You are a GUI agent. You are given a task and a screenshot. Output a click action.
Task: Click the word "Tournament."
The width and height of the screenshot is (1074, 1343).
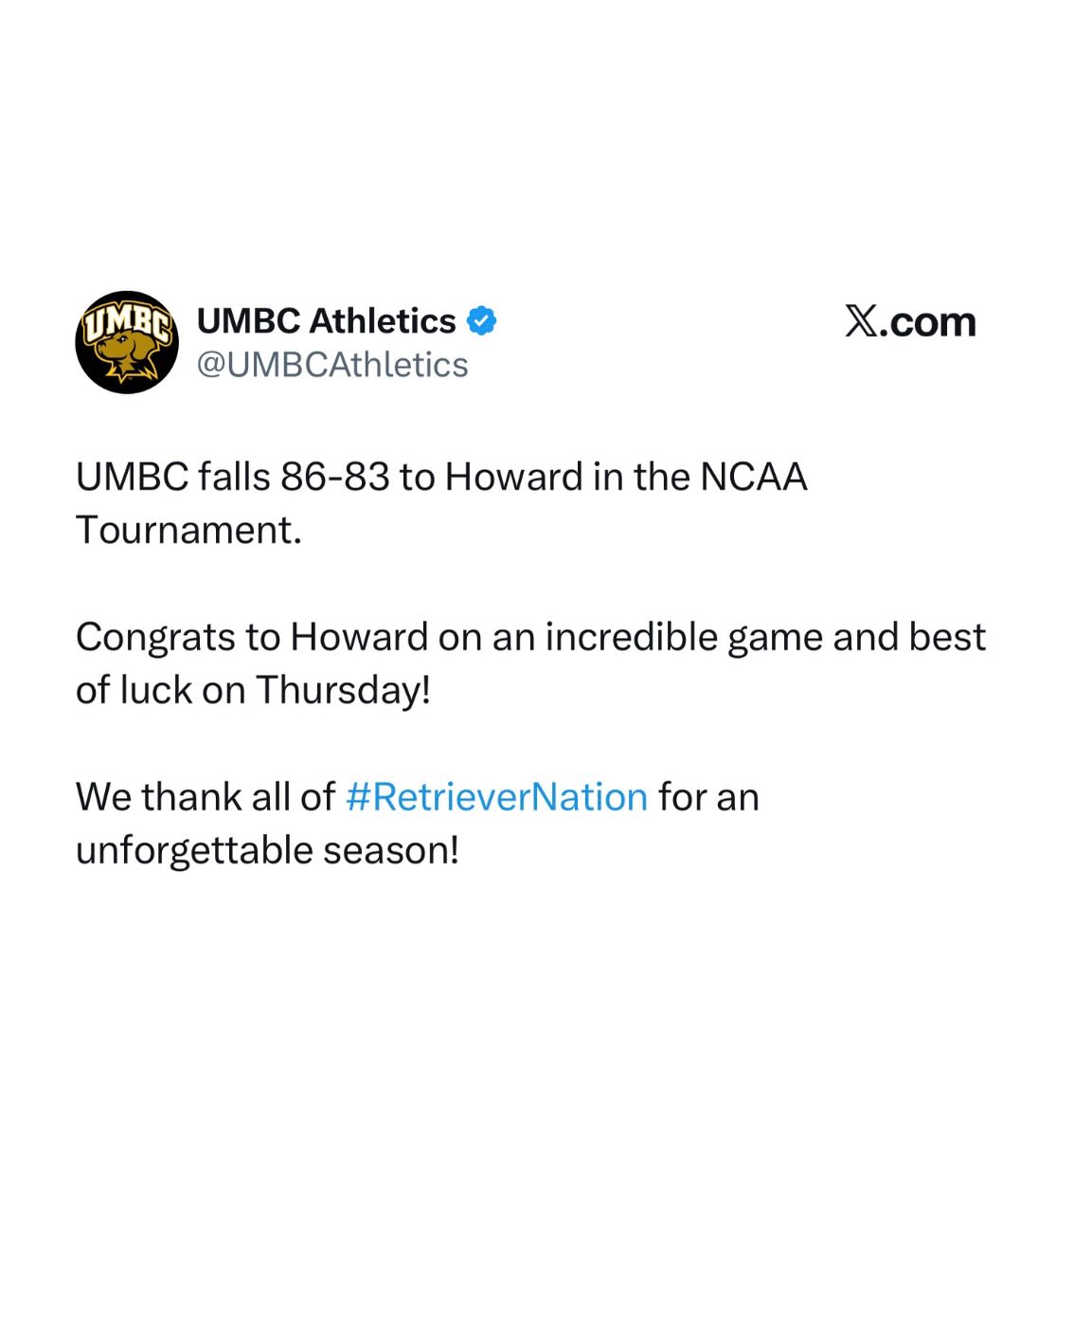(x=188, y=530)
